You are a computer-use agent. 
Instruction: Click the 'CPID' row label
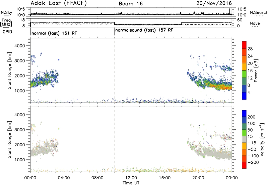pos(7,32)
